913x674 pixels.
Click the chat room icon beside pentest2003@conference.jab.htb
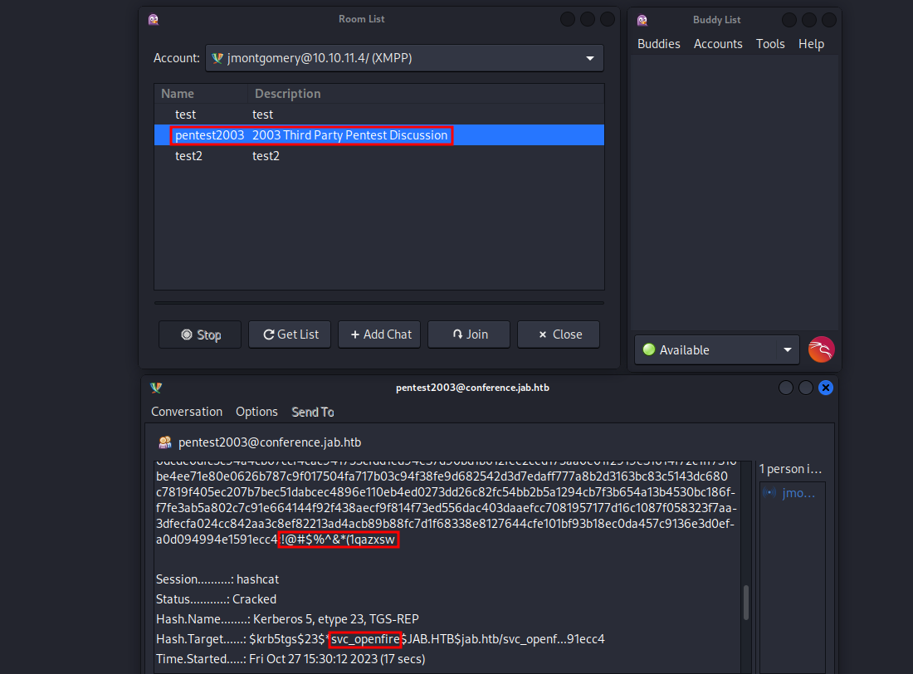pos(164,442)
